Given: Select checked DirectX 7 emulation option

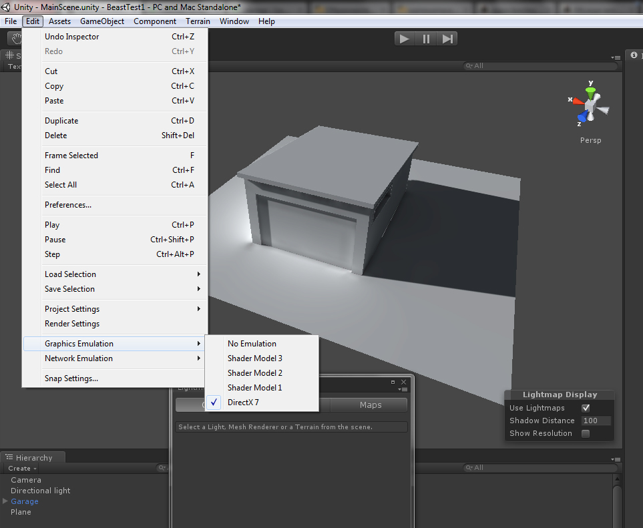Looking at the screenshot, I should pos(243,403).
